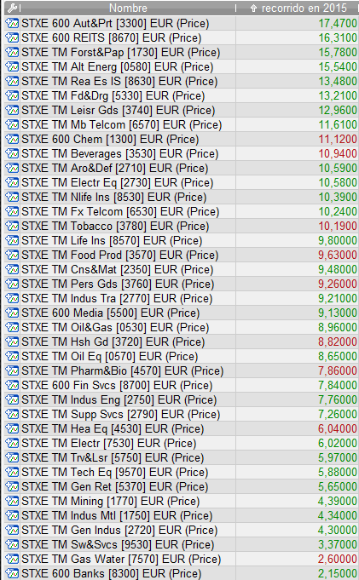359x580 pixels.
Task: Sort by recorrido en 2015 column header
Action: 298,9
